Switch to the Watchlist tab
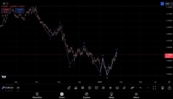173x99 pixels. pos(37,95)
